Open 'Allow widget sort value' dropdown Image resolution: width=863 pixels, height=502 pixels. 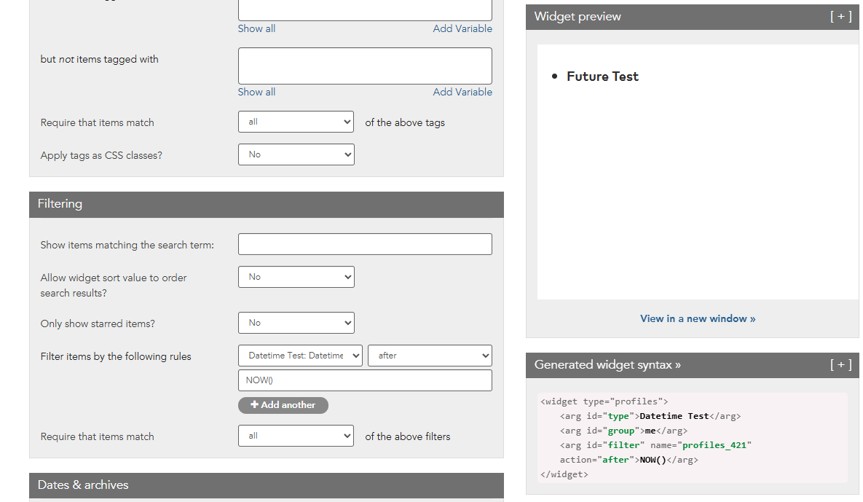click(x=296, y=277)
